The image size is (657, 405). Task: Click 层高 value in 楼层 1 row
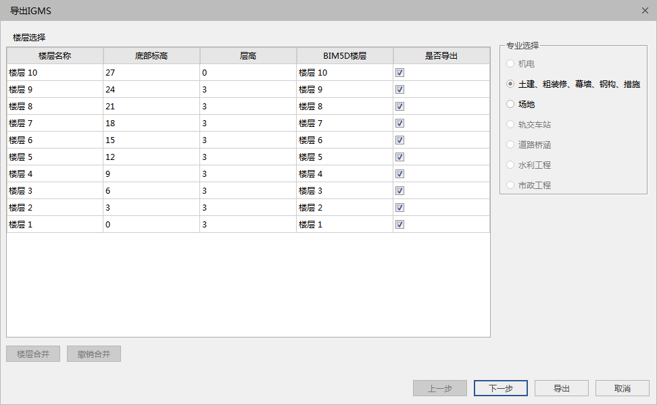click(248, 225)
